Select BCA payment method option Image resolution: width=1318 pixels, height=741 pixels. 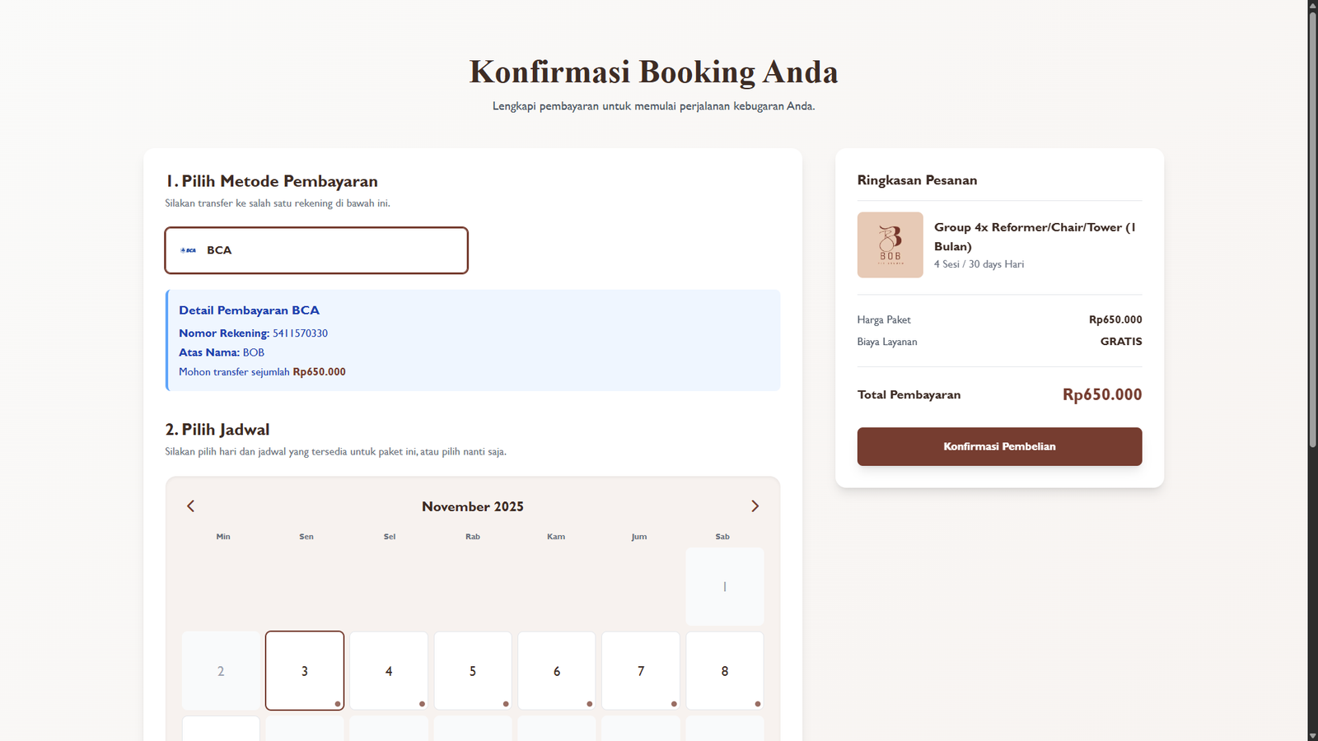[x=316, y=250]
